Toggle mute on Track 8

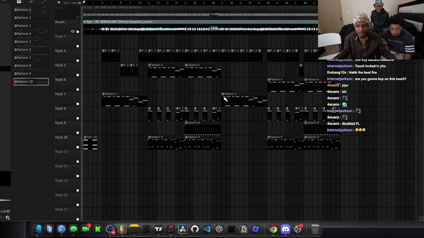coord(78,118)
